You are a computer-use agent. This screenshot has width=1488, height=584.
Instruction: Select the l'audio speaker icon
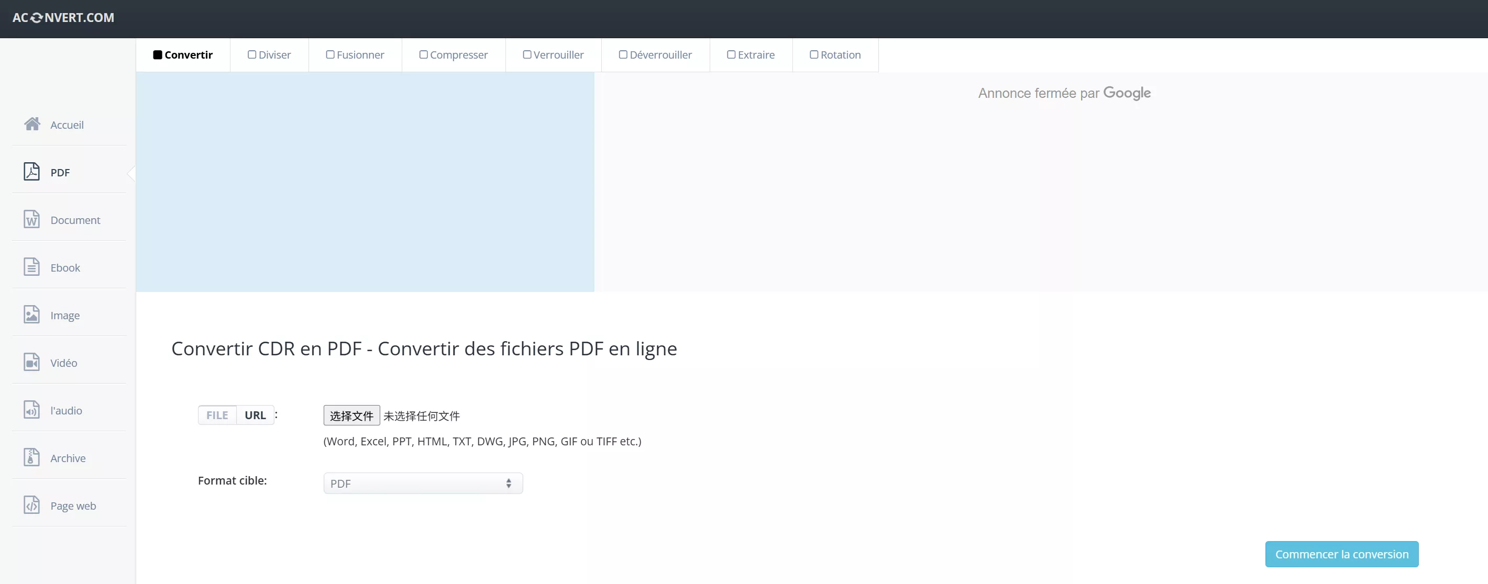[x=32, y=410]
